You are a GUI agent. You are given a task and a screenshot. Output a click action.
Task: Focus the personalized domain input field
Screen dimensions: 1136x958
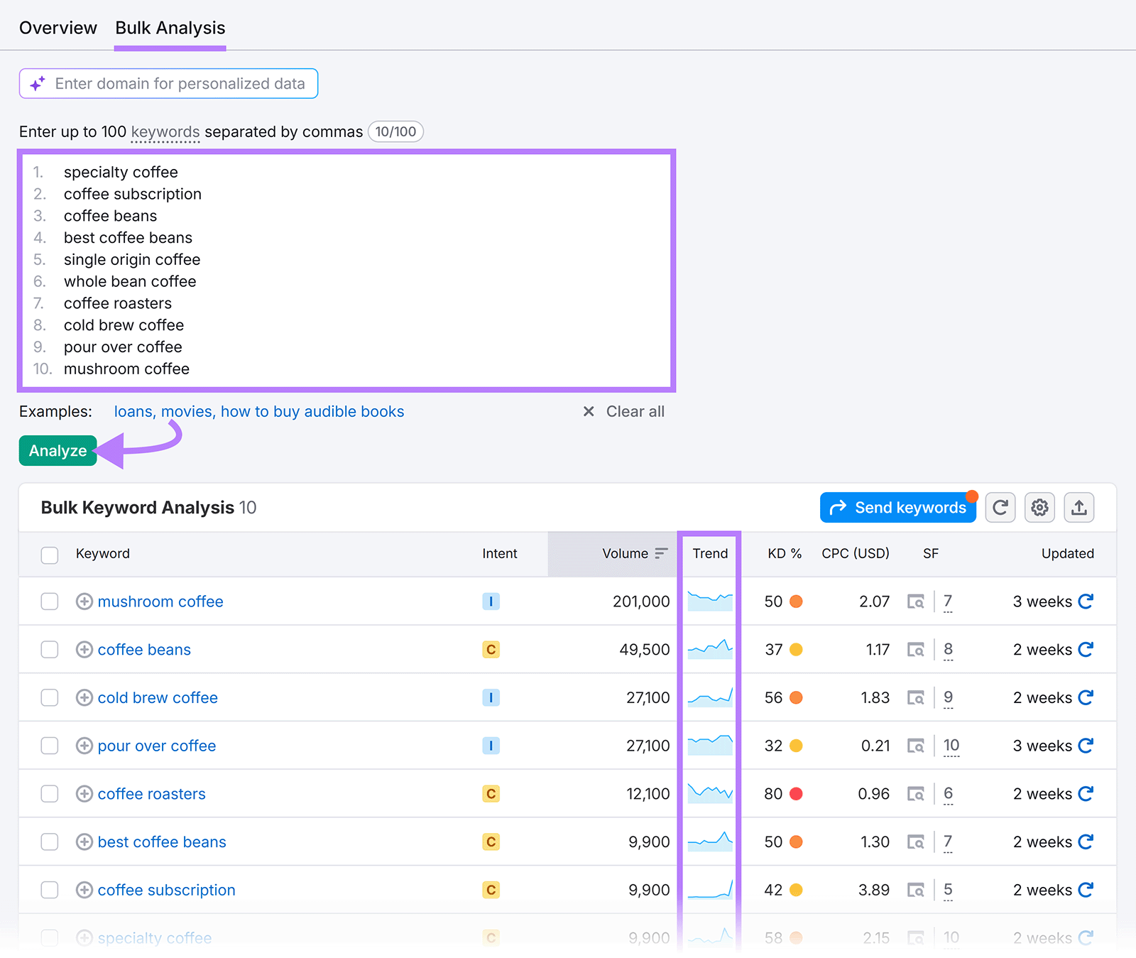(x=168, y=84)
